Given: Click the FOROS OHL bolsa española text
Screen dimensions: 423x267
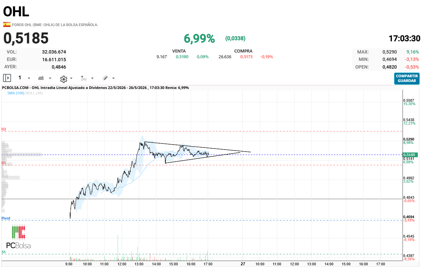Looking at the screenshot, I should pos(55,25).
